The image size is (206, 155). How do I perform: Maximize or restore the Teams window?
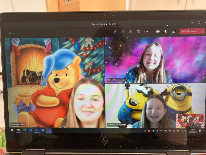pyautogui.click(x=199, y=23)
